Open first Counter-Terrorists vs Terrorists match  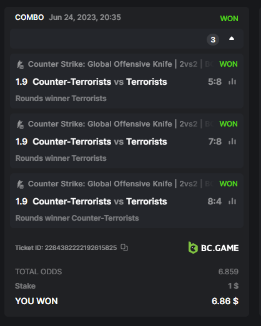pos(100,82)
